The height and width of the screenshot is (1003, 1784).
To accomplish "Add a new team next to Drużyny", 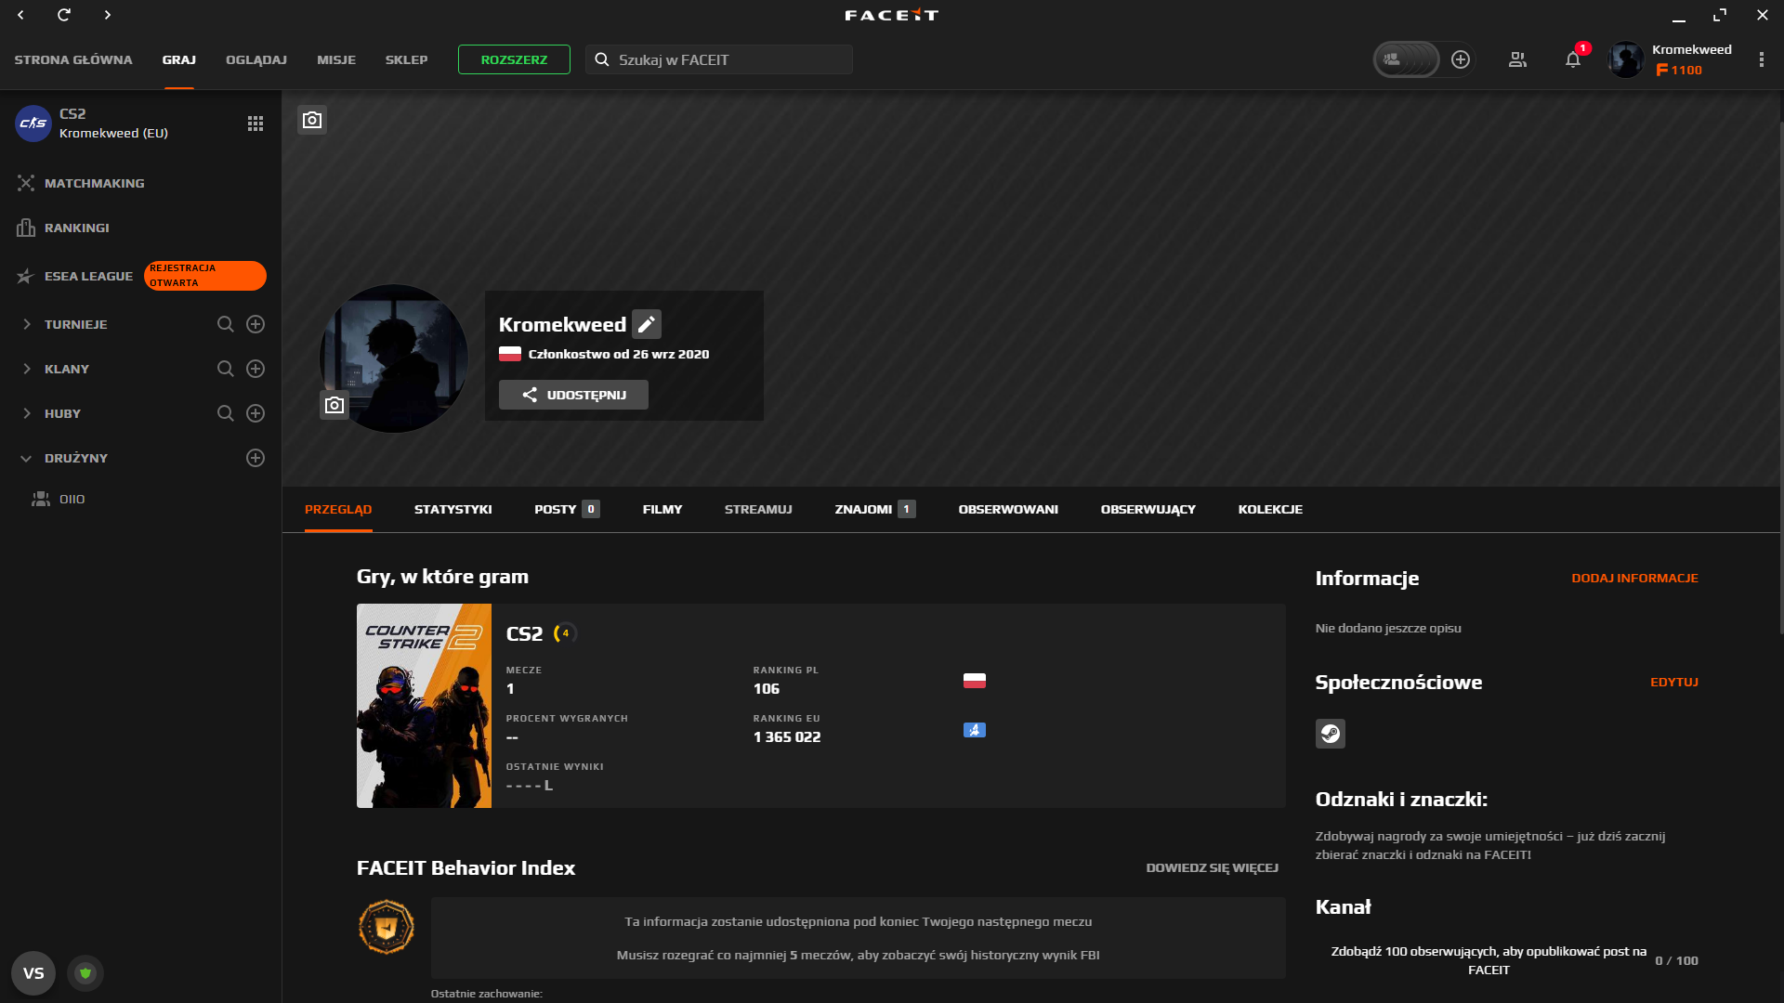I will tap(256, 458).
